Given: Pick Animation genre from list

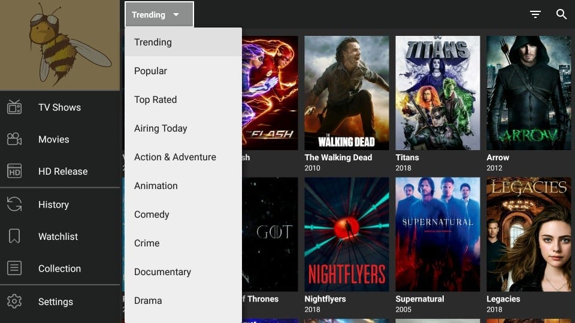Looking at the screenshot, I should [183, 185].
